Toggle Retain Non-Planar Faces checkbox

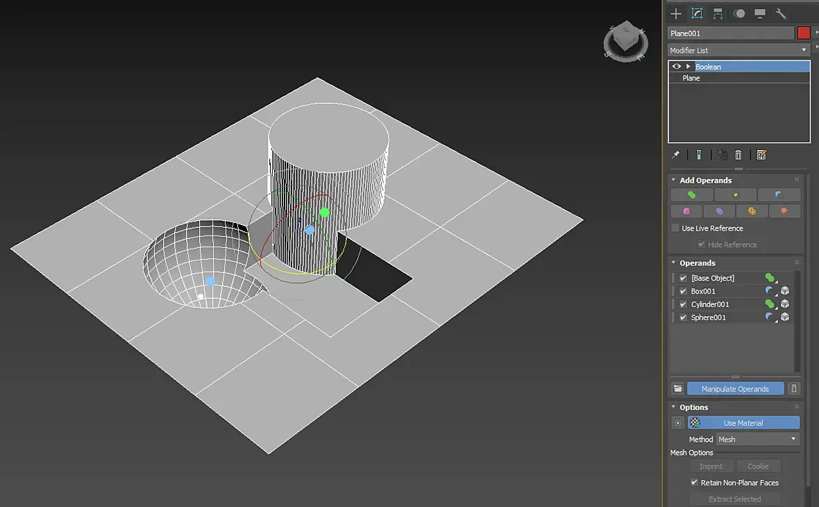[694, 483]
